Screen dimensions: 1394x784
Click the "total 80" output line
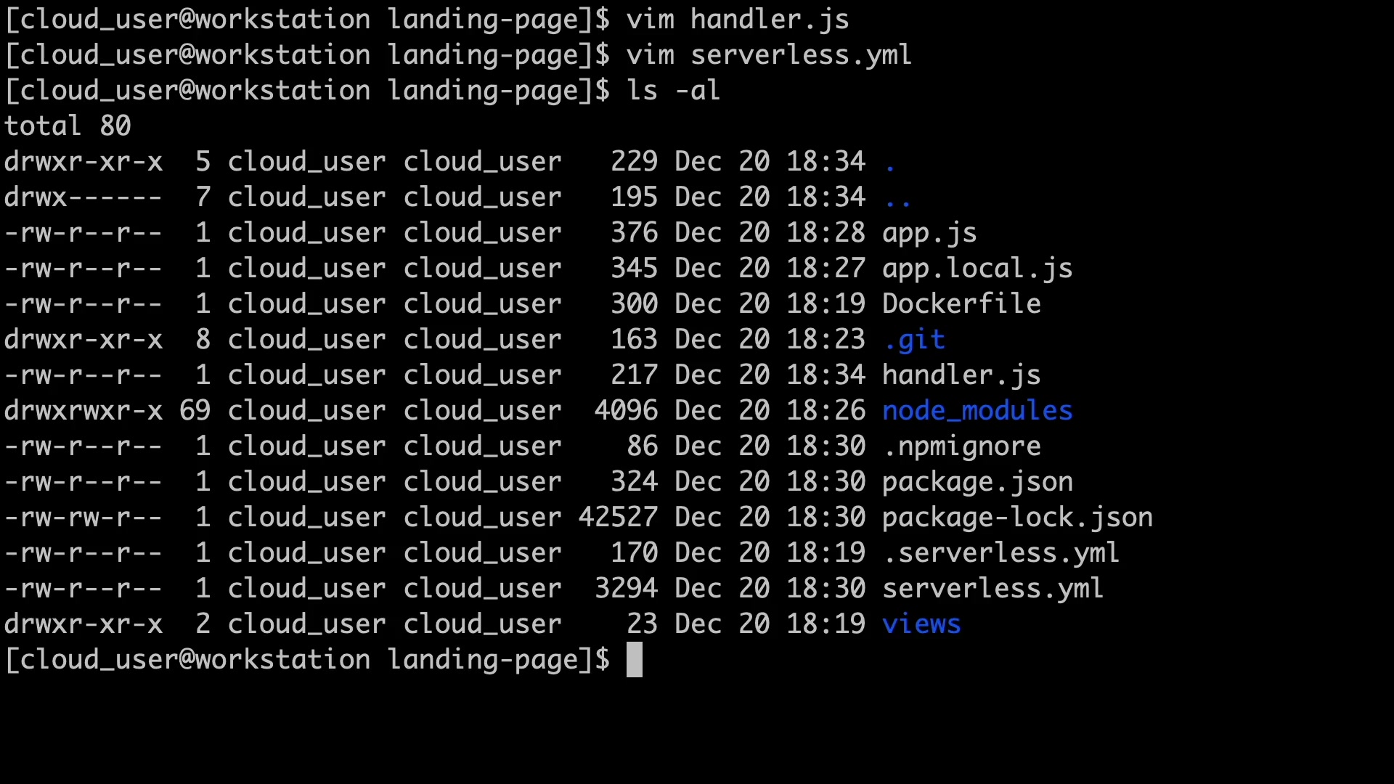68,126
